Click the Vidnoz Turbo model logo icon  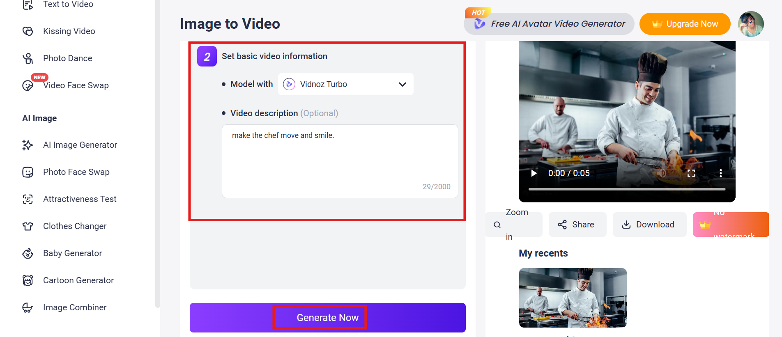coord(289,84)
